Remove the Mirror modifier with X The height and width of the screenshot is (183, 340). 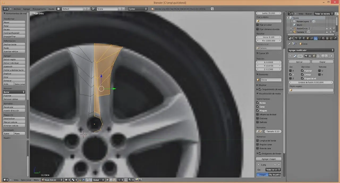[x=331, y=56]
